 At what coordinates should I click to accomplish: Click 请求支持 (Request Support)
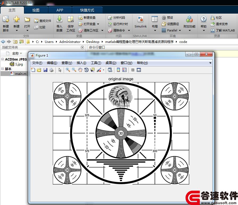pos(219,24)
